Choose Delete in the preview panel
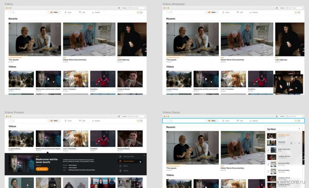This screenshot has height=188, width=309. (124, 171)
